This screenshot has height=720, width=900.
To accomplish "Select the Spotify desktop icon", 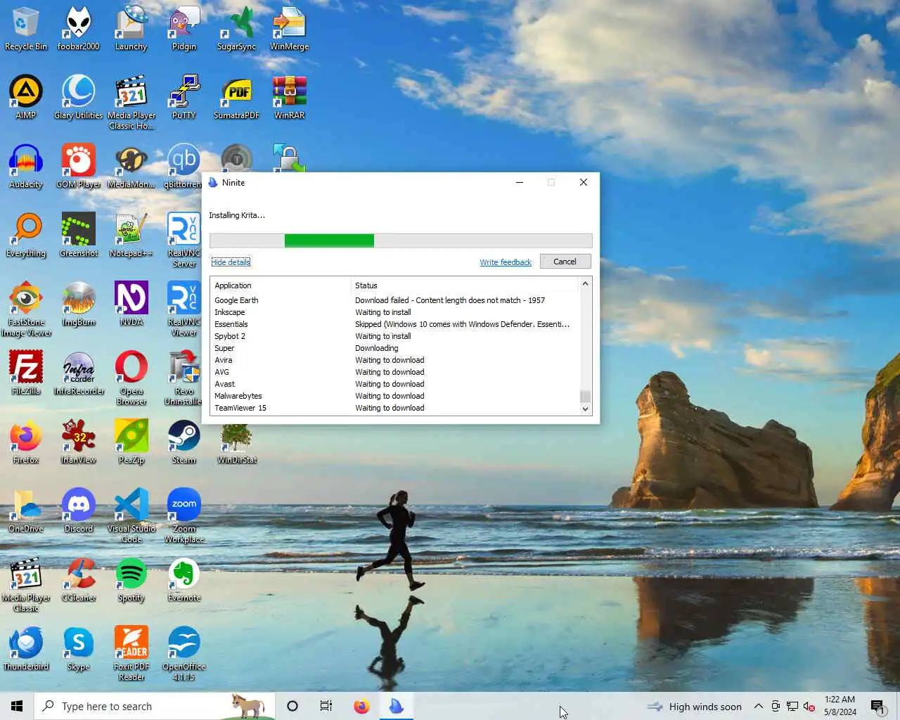I will (131, 579).
